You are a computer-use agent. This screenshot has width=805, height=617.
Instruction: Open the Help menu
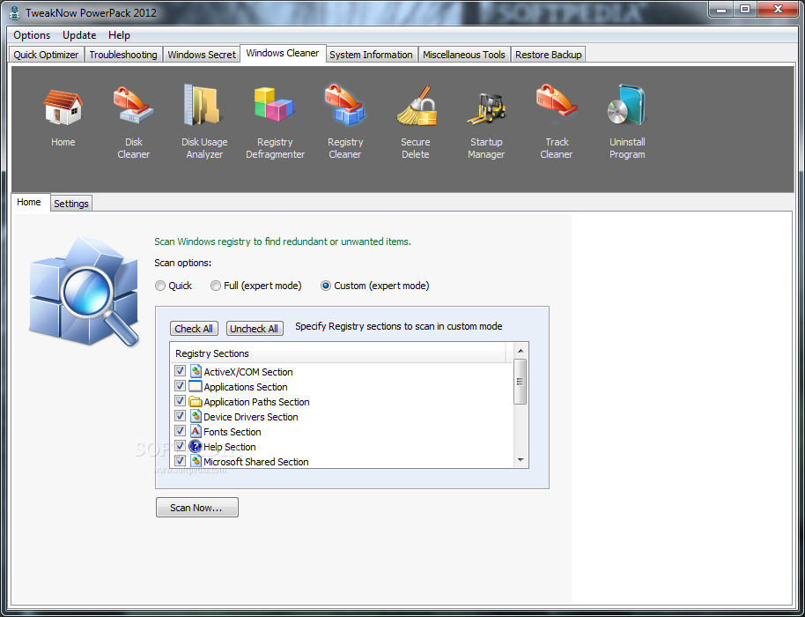click(119, 35)
